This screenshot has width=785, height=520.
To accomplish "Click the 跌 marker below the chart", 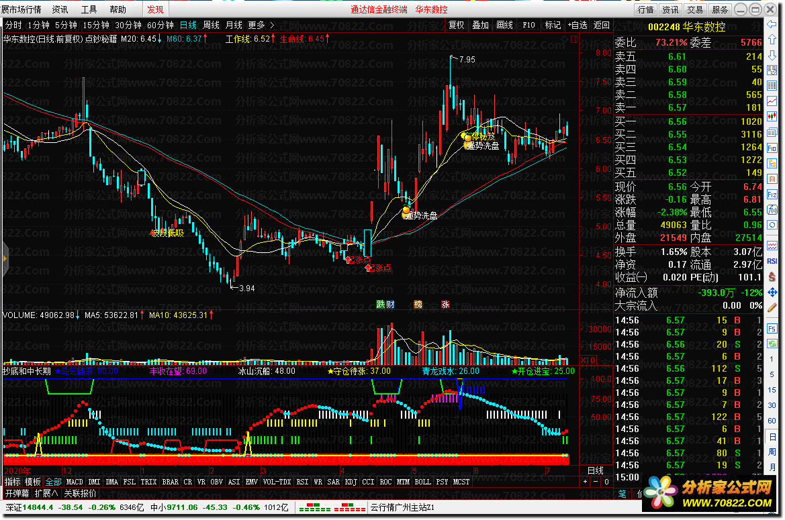I will click(x=381, y=304).
